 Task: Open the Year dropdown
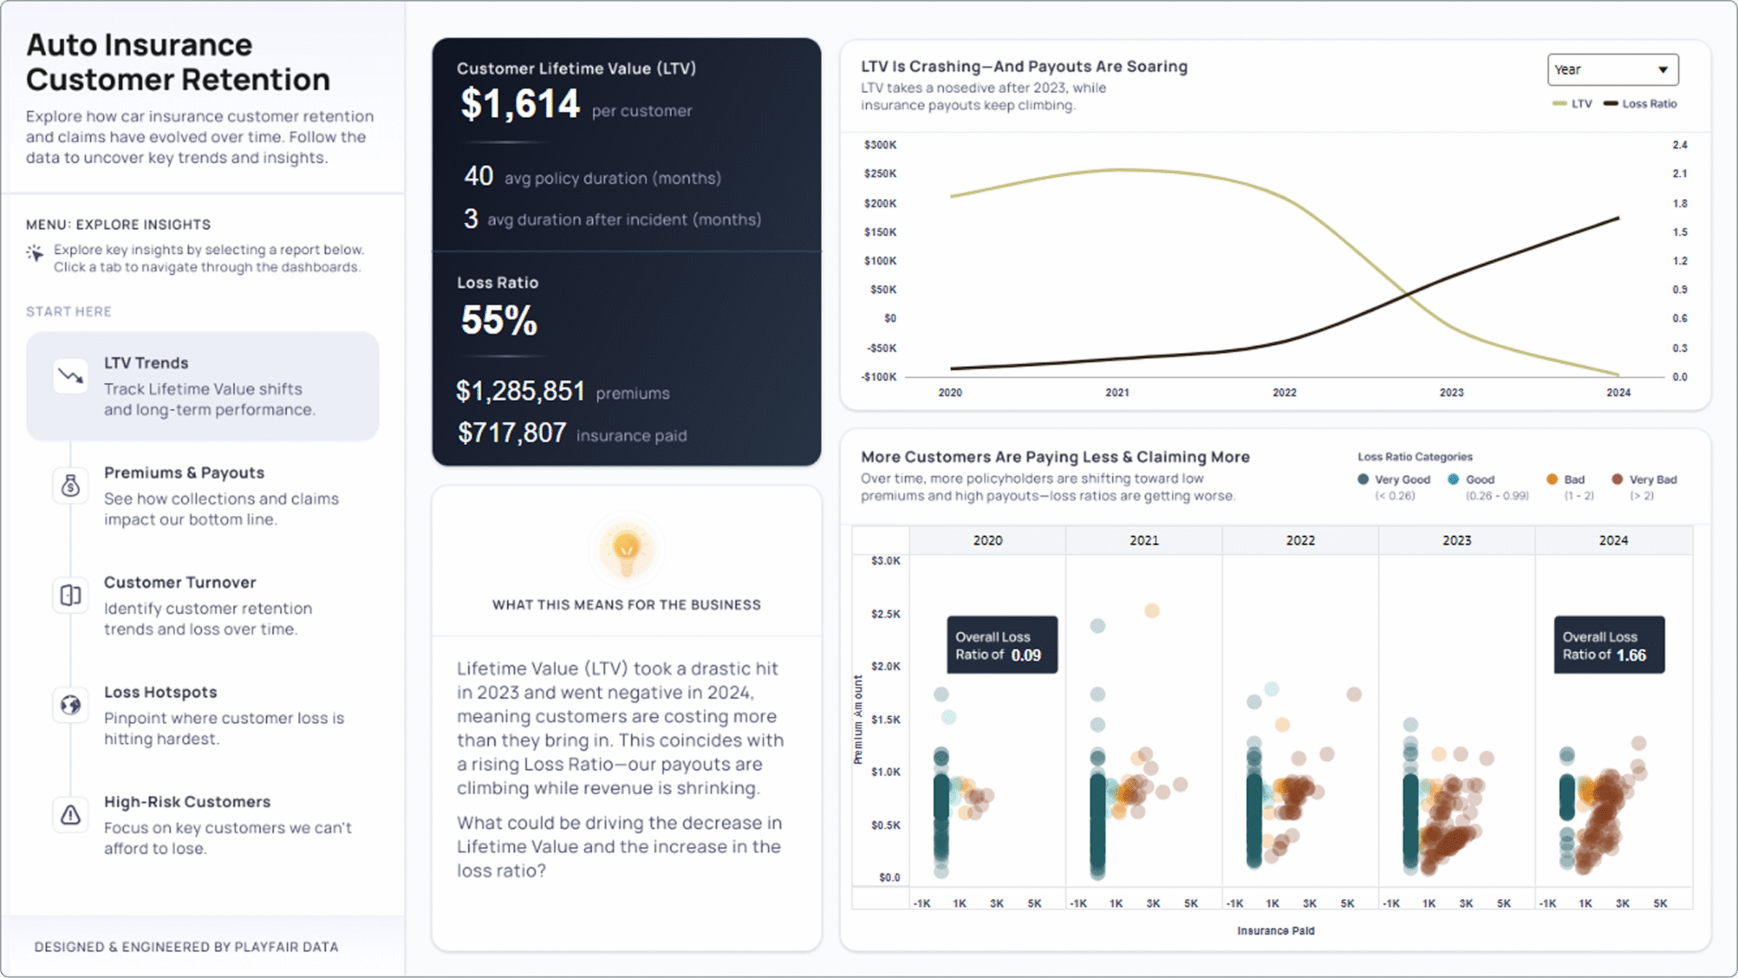tap(1612, 69)
